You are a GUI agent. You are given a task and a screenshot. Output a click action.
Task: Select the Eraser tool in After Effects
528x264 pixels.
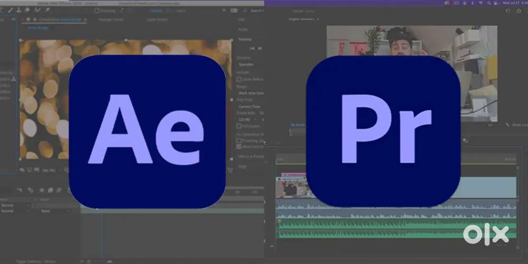point(28,10)
